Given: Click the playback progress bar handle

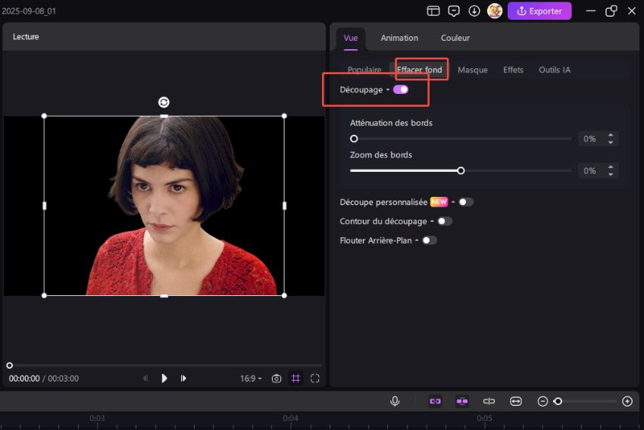Looking at the screenshot, I should pyautogui.click(x=9, y=365).
